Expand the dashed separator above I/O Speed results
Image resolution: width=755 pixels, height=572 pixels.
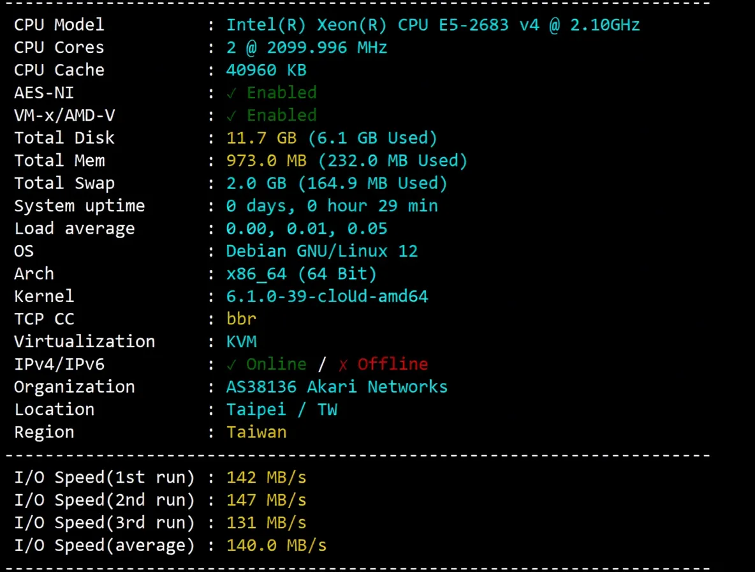tap(357, 455)
